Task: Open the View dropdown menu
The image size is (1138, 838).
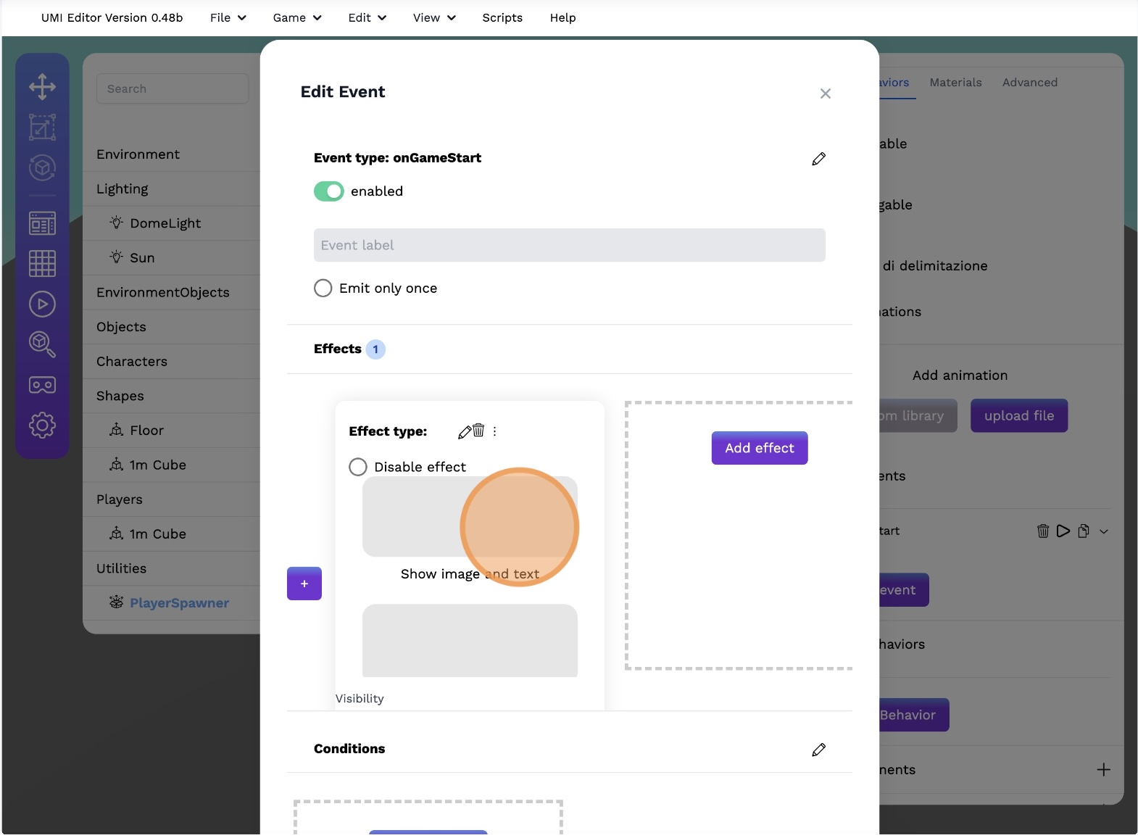Action: 433,17
